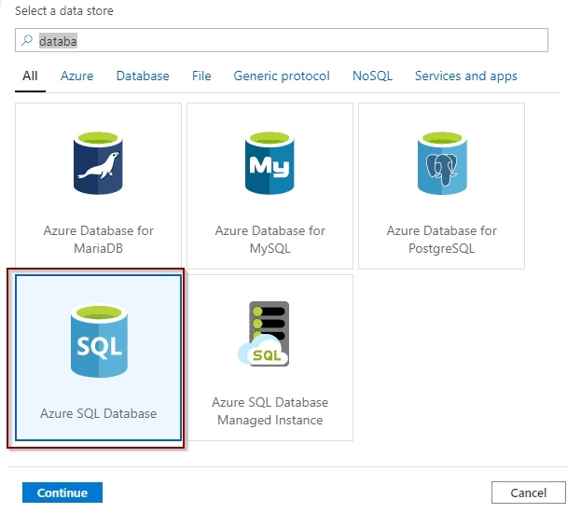Click the MySQL cylinder icon
Screen dimensions: 567x513
(270, 163)
